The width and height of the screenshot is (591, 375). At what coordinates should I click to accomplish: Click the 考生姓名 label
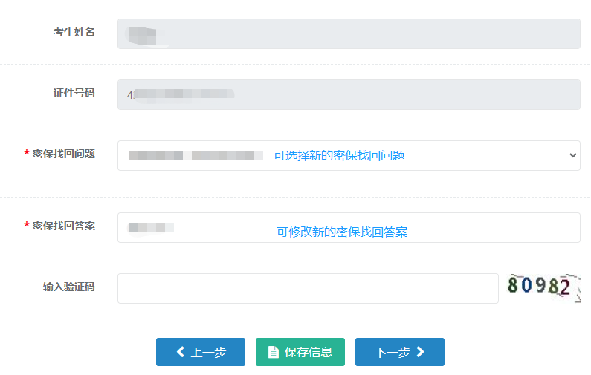74,33
